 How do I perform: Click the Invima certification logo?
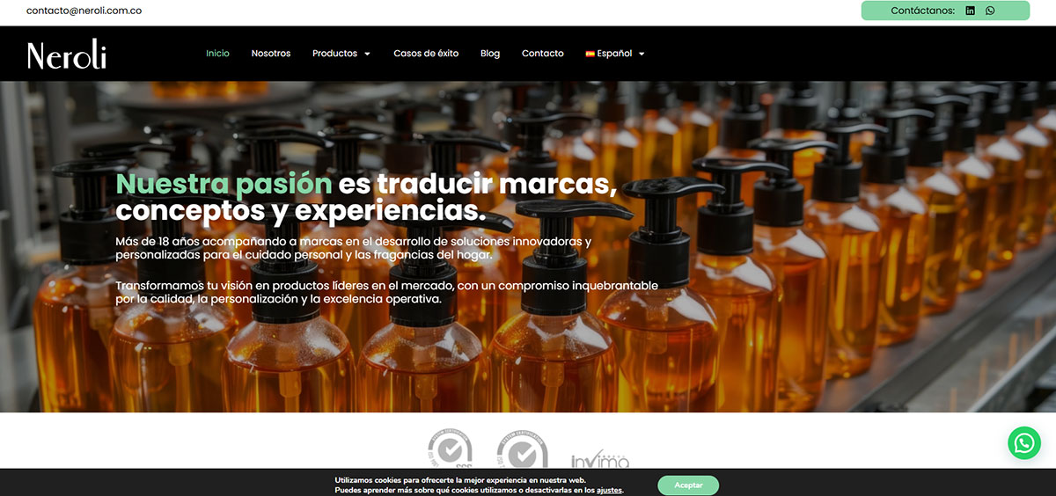click(x=599, y=458)
